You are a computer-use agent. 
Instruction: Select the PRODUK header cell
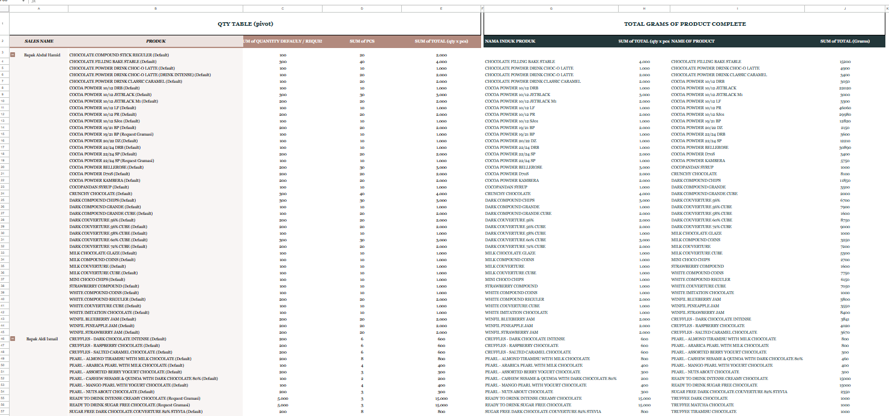[156, 41]
